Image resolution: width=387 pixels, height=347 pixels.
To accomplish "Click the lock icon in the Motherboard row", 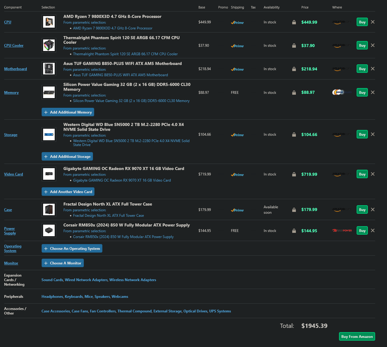I will click(x=294, y=69).
